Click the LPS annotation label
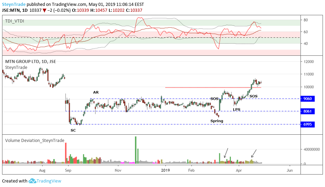Viewport: 325px width, 187px height. coord(236,109)
